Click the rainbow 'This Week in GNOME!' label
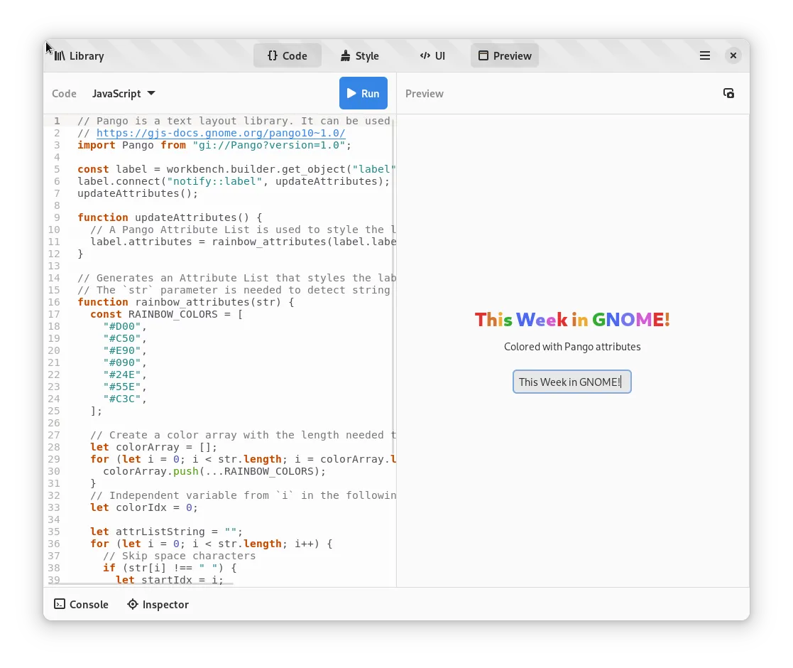The width and height of the screenshot is (793, 668). 571,320
